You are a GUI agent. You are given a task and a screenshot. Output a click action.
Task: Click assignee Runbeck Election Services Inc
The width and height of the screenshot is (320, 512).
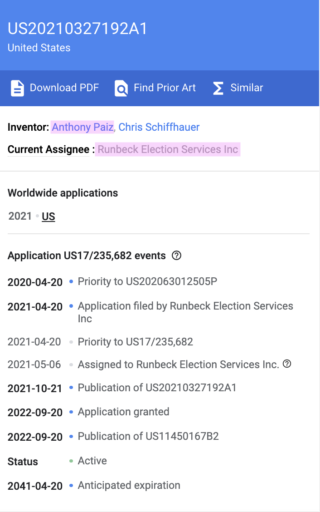coord(168,149)
